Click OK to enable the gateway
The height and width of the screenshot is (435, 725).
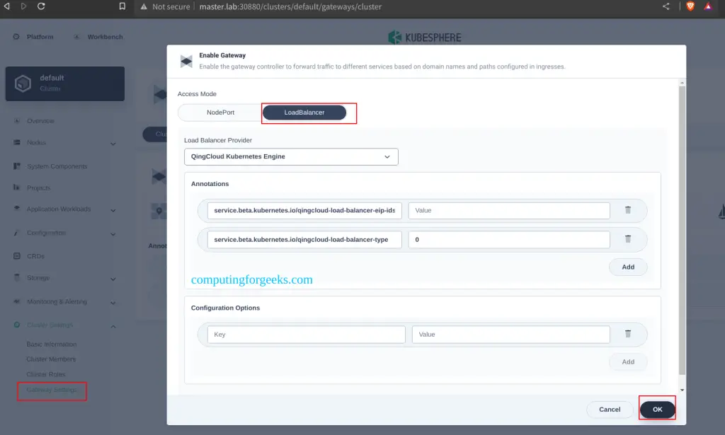[657, 410]
